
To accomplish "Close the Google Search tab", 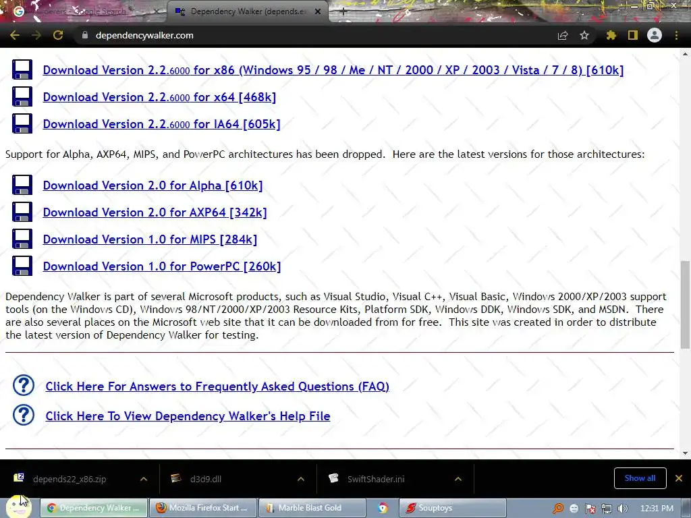I will [156, 12].
